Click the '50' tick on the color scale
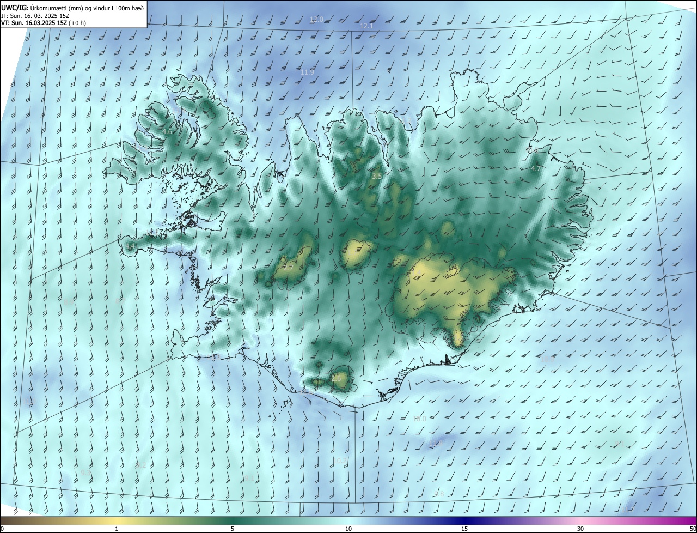 [x=693, y=529]
